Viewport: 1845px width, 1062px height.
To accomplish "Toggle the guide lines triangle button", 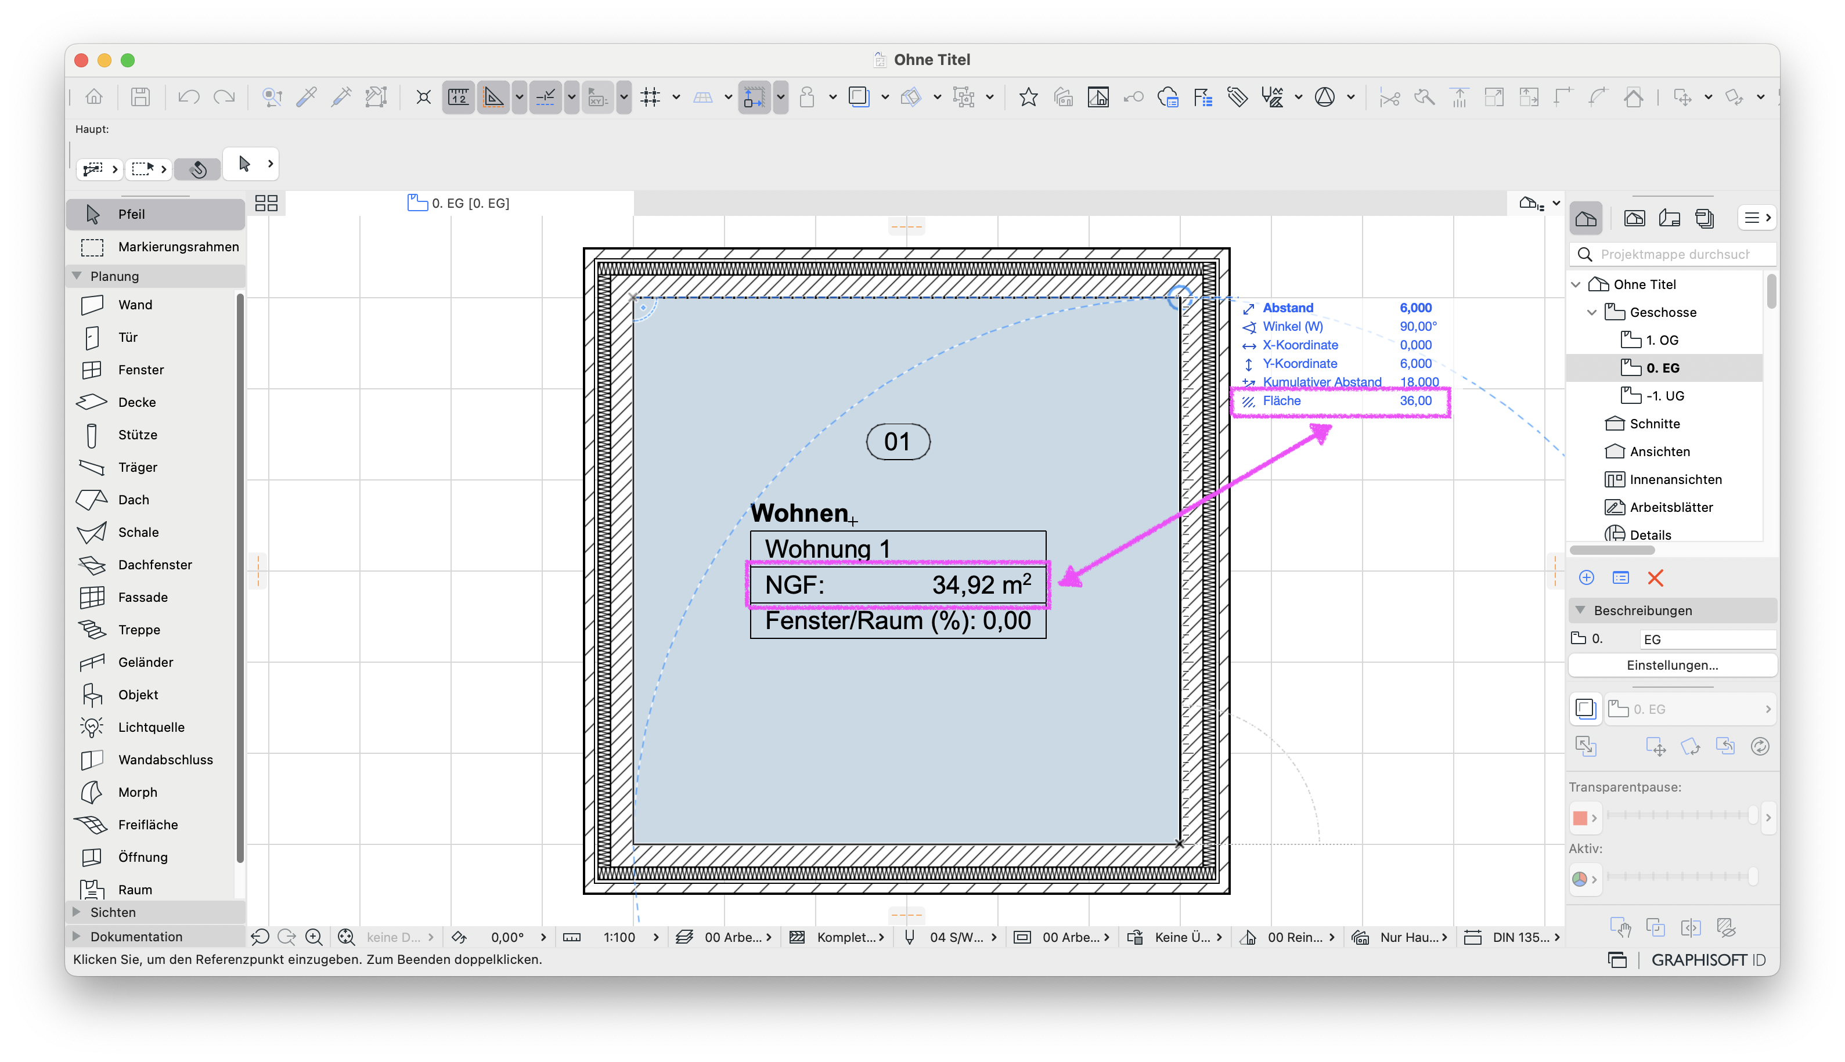I will pos(493,97).
